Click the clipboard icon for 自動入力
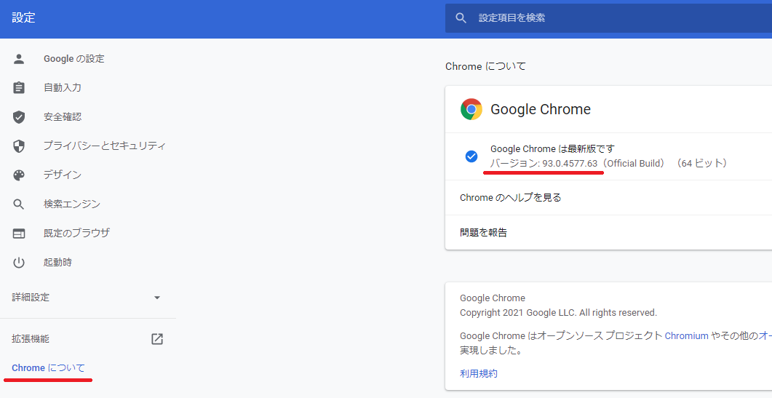The width and height of the screenshot is (772, 398). pyautogui.click(x=19, y=88)
